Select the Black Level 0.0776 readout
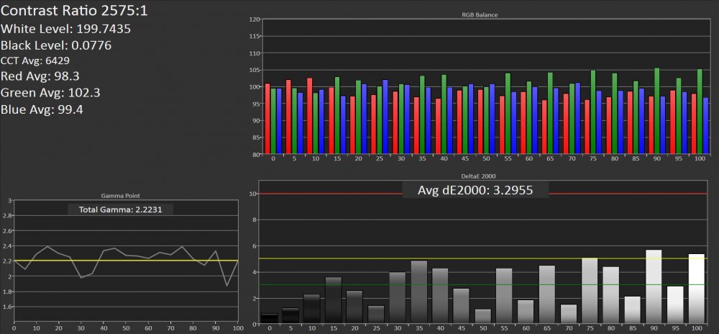Image resolution: width=719 pixels, height=334 pixels. (56, 45)
